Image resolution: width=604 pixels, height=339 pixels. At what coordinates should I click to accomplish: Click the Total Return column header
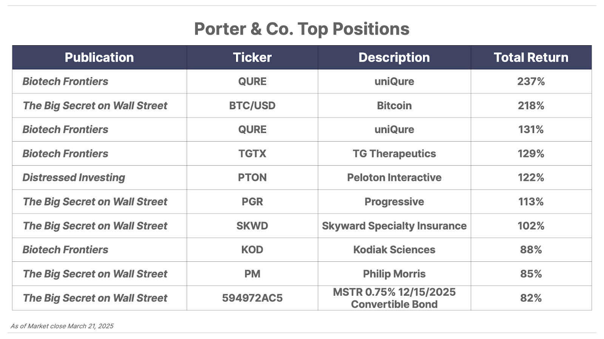pyautogui.click(x=531, y=57)
